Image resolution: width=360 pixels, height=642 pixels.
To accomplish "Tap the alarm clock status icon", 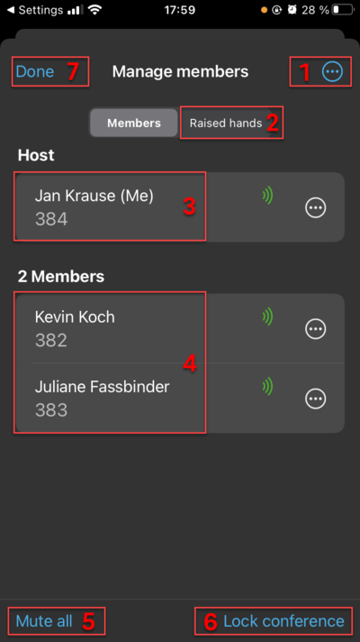I will (x=292, y=10).
